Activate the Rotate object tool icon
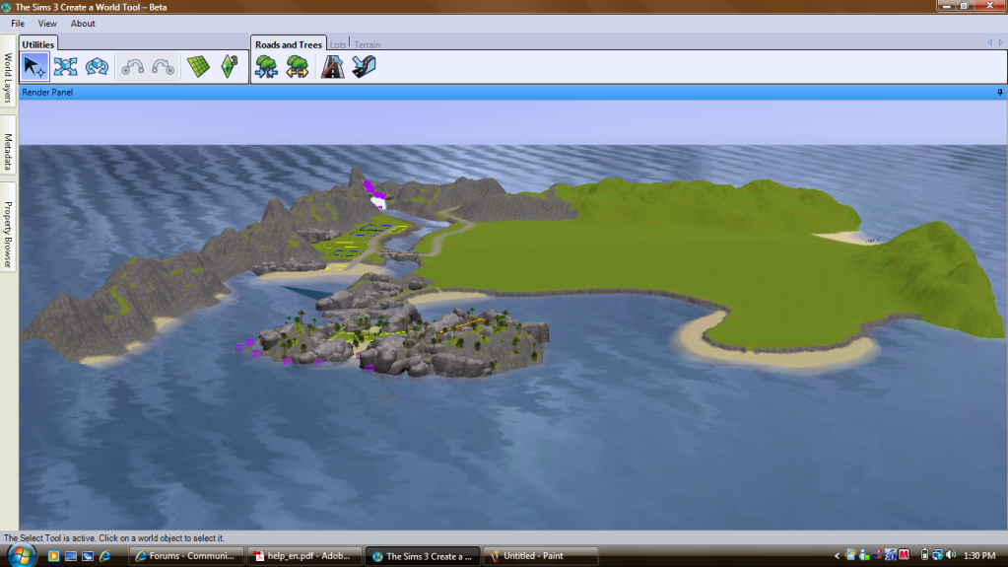The width and height of the screenshot is (1008, 567). [x=98, y=67]
